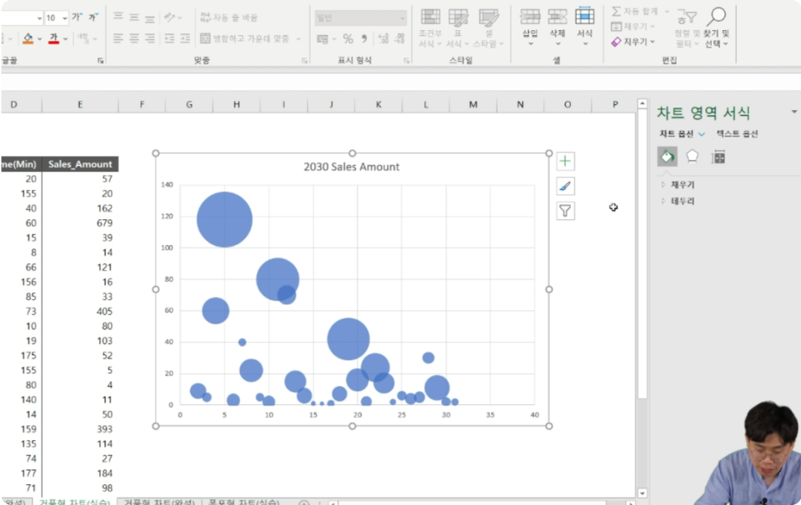The width and height of the screenshot is (801, 505).
Task: Click the comma style icon
Action: point(363,39)
